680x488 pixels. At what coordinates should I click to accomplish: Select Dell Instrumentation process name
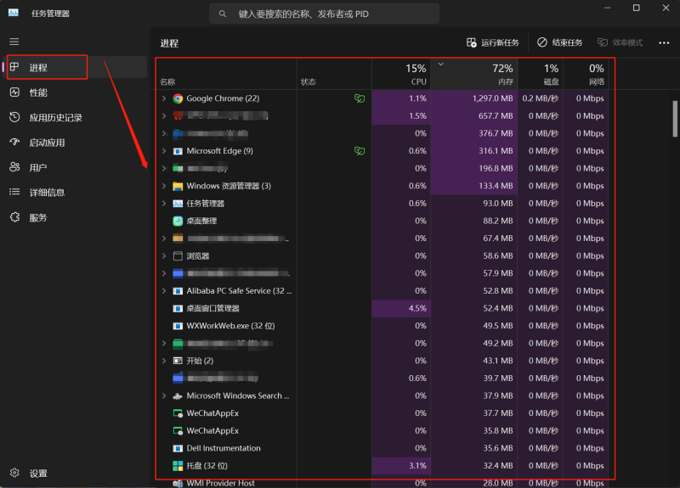point(224,448)
